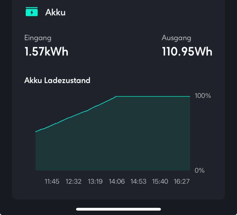237x215 pixels.
Task: Select the 11:45 time marker
Action: [52, 181]
